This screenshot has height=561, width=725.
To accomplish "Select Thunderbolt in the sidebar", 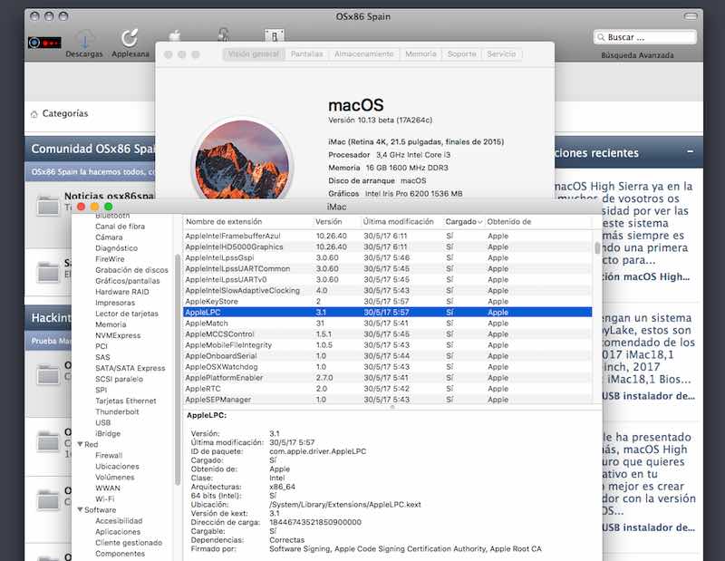I will pyautogui.click(x=117, y=411).
